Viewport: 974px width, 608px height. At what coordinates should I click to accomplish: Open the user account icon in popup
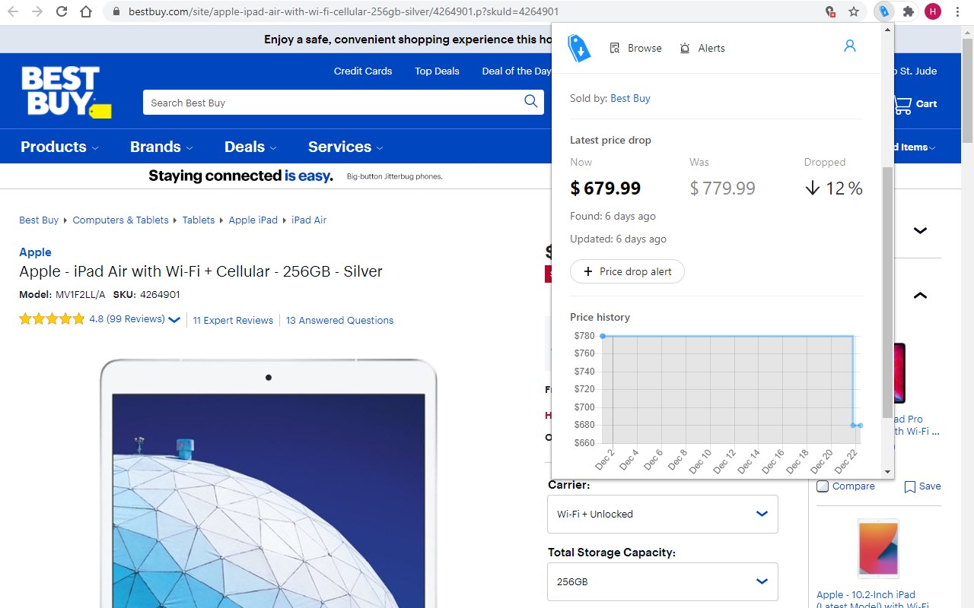[850, 46]
